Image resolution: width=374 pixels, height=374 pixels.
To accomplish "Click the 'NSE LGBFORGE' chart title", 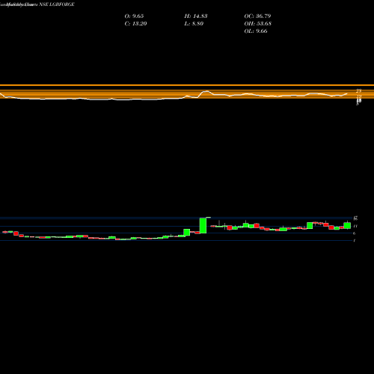I will pyautogui.click(x=57, y=4).
